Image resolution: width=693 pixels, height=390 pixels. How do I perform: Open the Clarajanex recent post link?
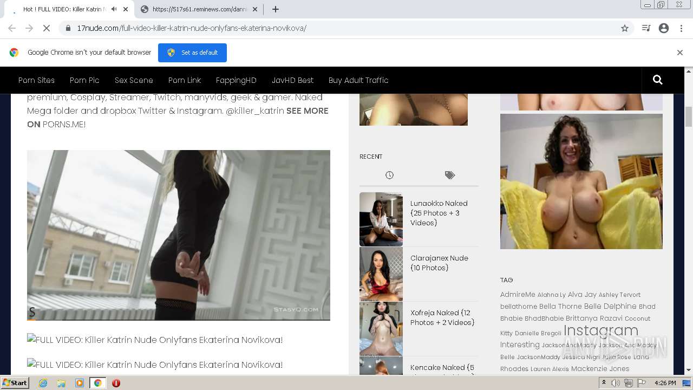coord(439,263)
